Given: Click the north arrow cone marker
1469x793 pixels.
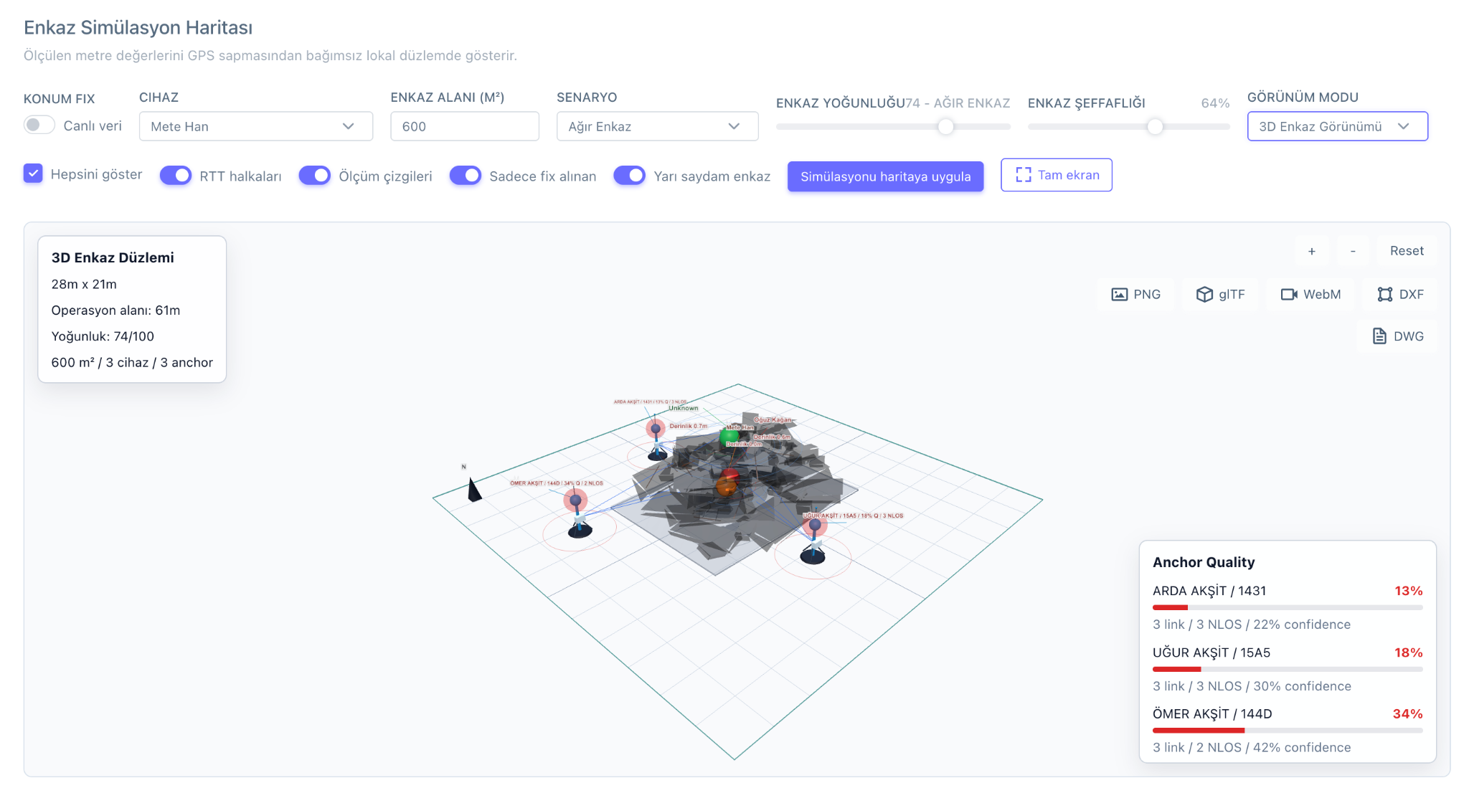Looking at the screenshot, I should coord(473,490).
